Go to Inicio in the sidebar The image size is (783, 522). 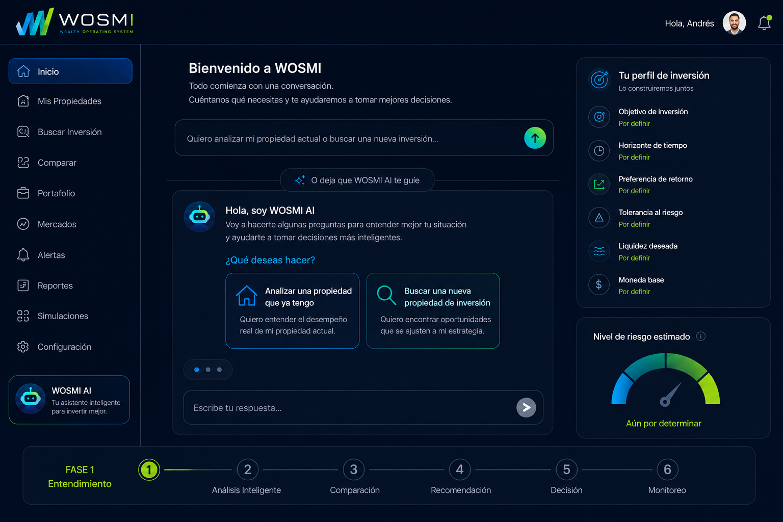[x=70, y=71]
